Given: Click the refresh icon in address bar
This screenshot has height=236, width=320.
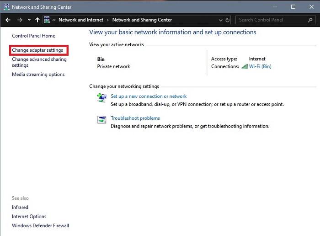Looking at the screenshot, I should [228, 20].
